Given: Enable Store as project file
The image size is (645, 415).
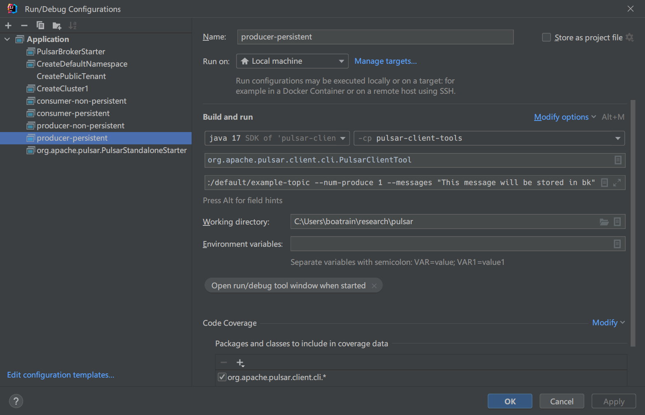Looking at the screenshot, I should pyautogui.click(x=546, y=37).
